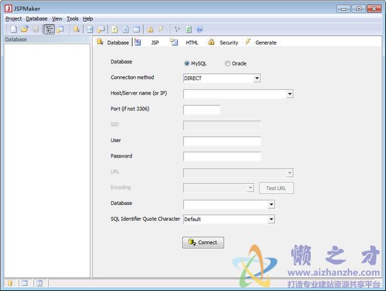Viewport: 386px width, 291px height.
Task: Click the yellow page toolbar icon
Action: 115,30
